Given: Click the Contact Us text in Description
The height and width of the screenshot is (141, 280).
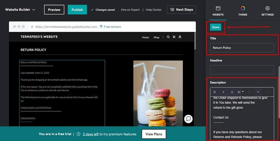Looking at the screenshot, I should (221, 117).
